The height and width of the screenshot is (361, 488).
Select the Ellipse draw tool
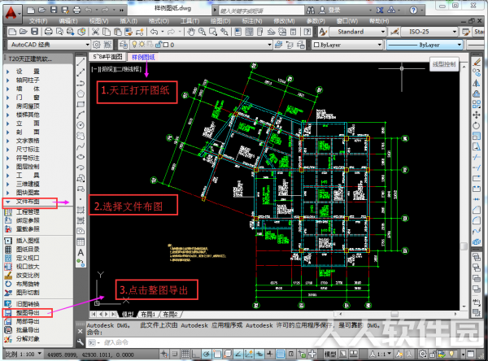[x=81, y=157]
